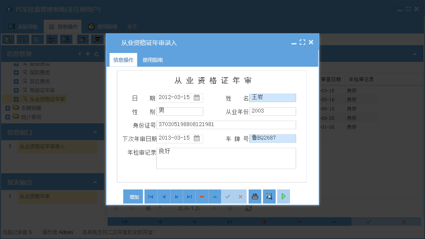Expand the 车辆预警 tree node

7,108
